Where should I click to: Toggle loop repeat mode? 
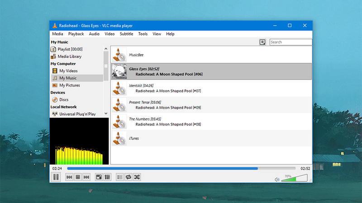pyautogui.click(x=129, y=177)
